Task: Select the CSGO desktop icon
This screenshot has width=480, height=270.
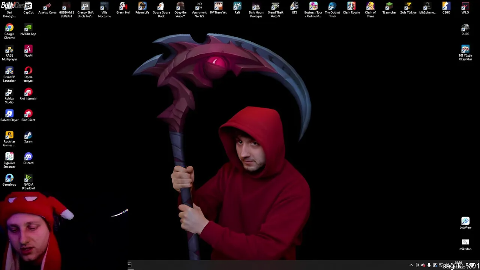Action: pyautogui.click(x=446, y=9)
